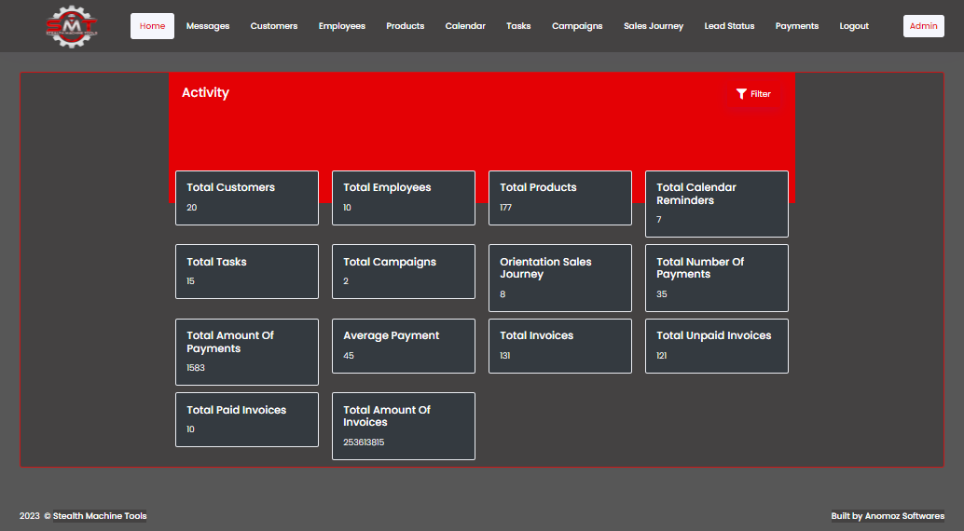Click the Stealth Machine Tools footer text

pos(100,516)
